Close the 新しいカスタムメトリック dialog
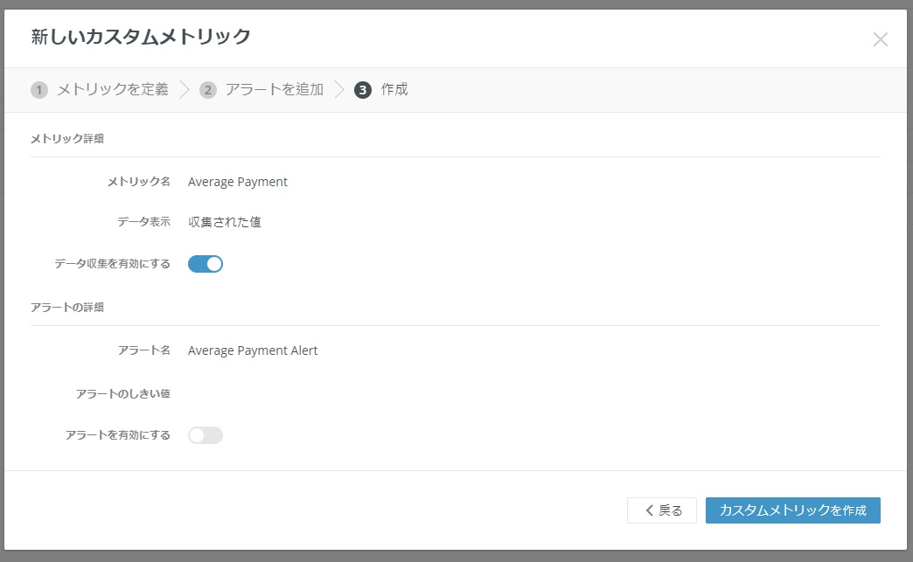Image resolution: width=913 pixels, height=562 pixels. point(880,39)
